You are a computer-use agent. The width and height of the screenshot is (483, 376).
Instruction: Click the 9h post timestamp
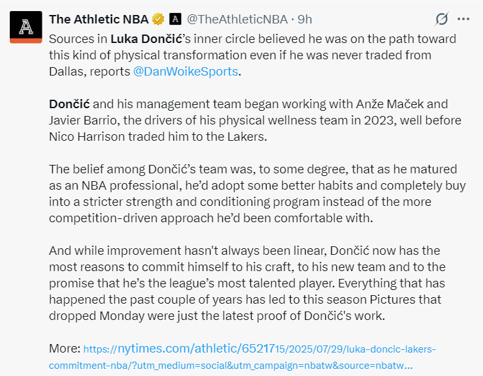click(x=305, y=18)
